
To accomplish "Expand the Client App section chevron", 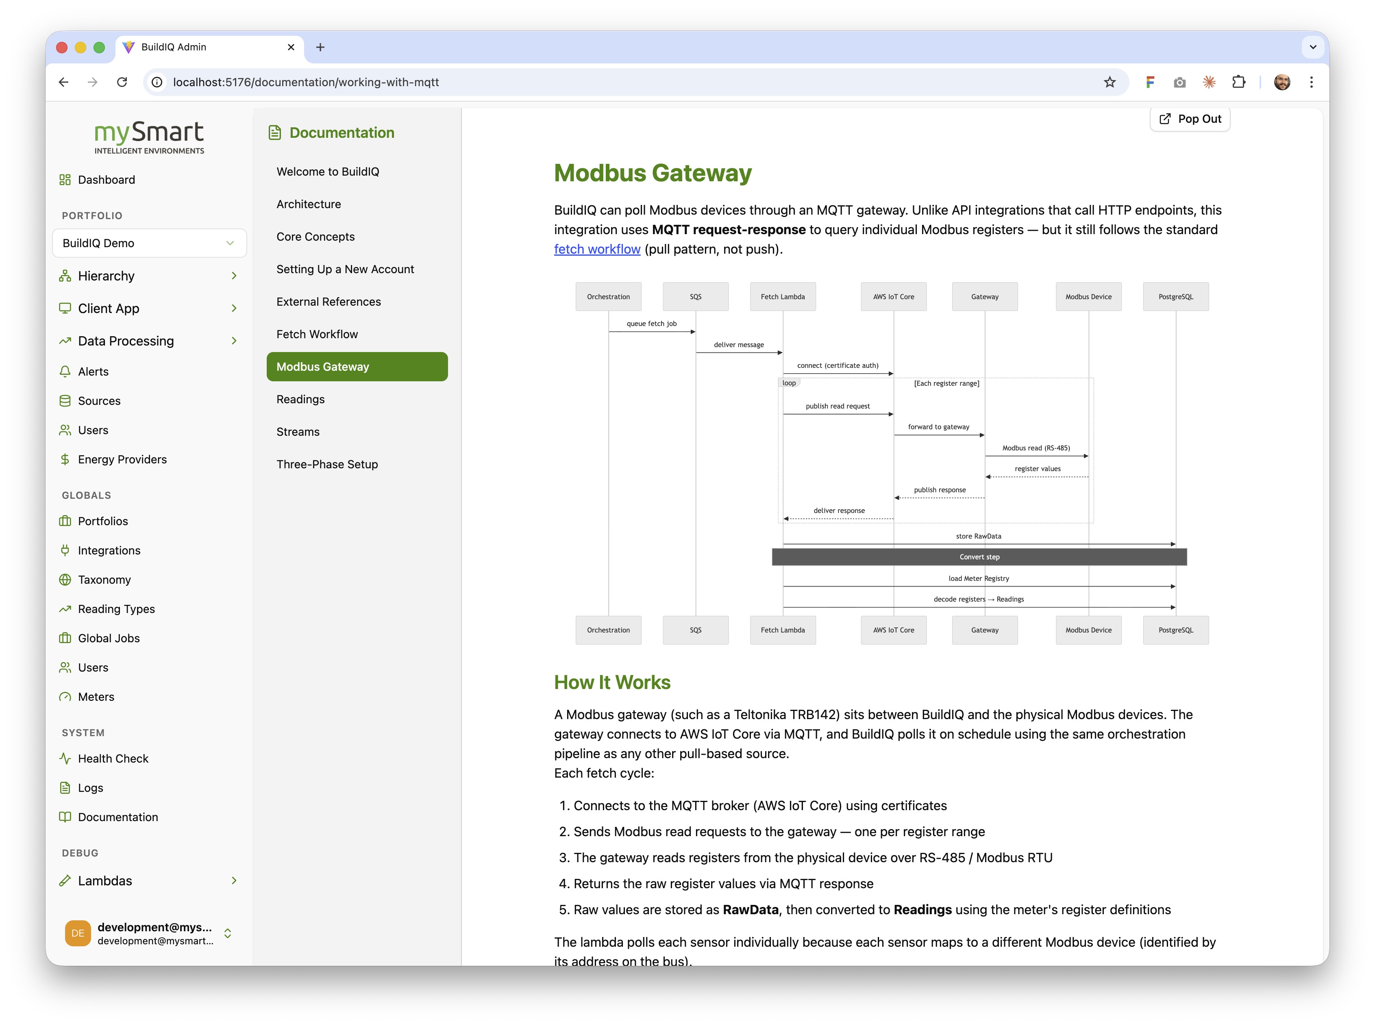I will point(234,308).
